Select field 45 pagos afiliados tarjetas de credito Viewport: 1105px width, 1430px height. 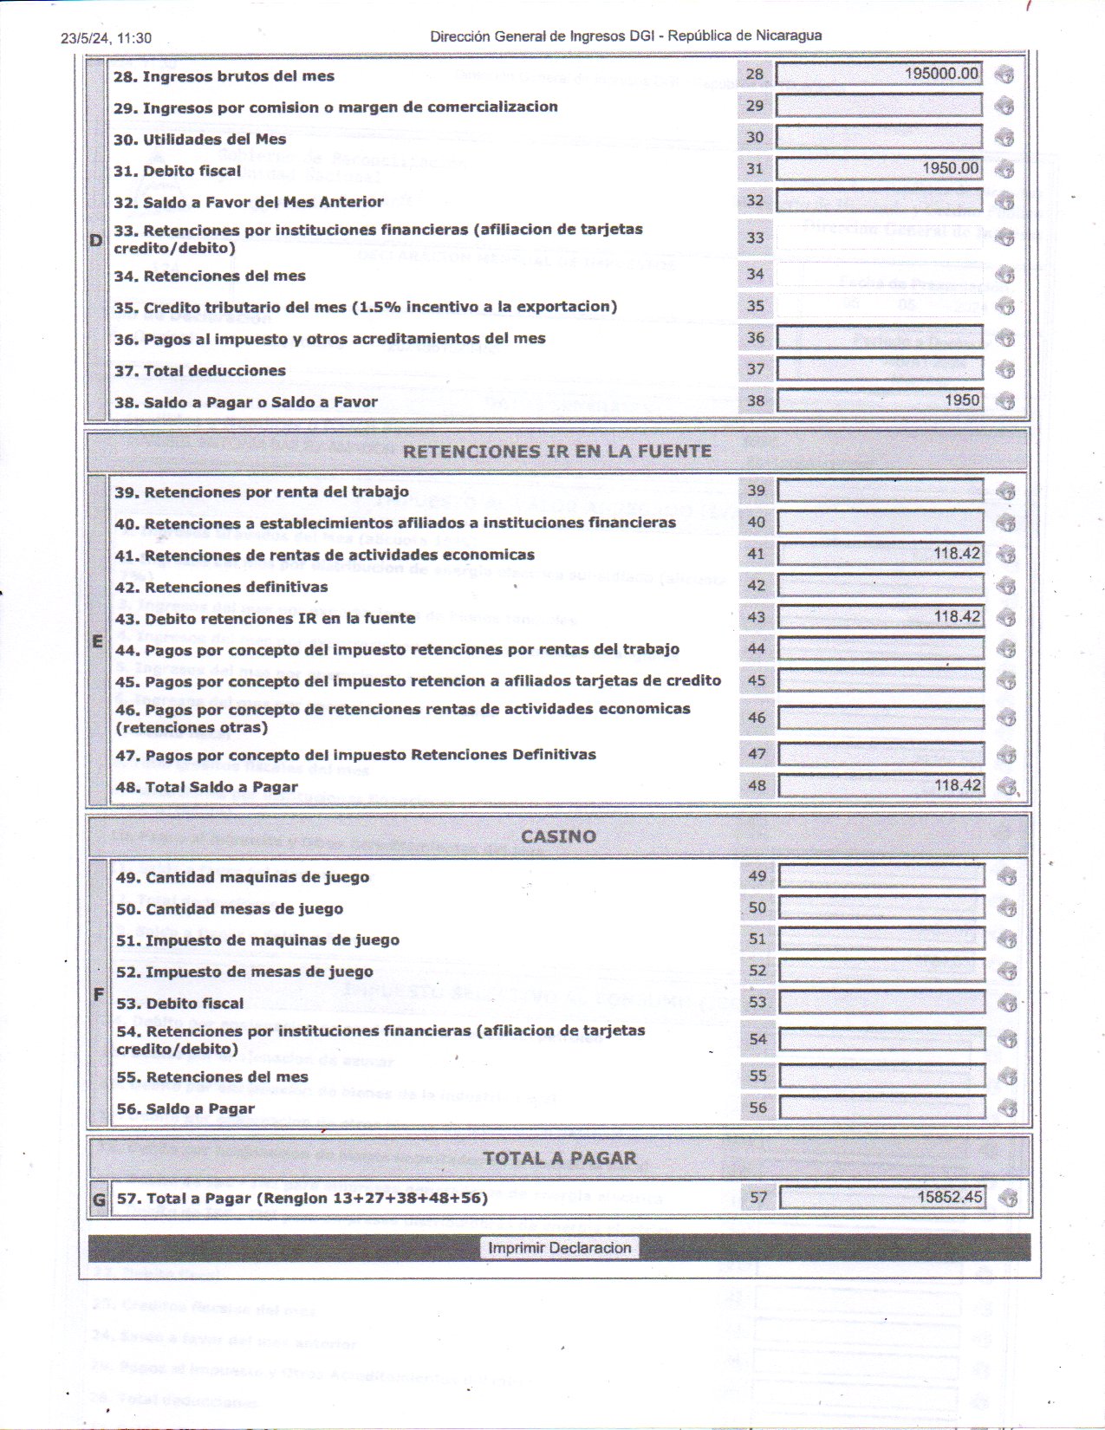[881, 680]
